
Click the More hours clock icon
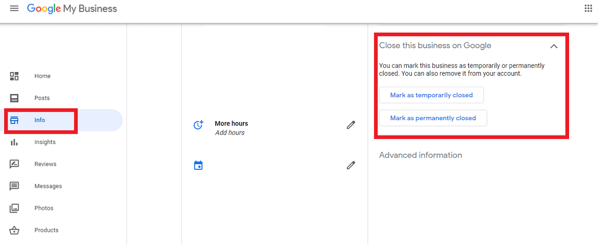198,125
